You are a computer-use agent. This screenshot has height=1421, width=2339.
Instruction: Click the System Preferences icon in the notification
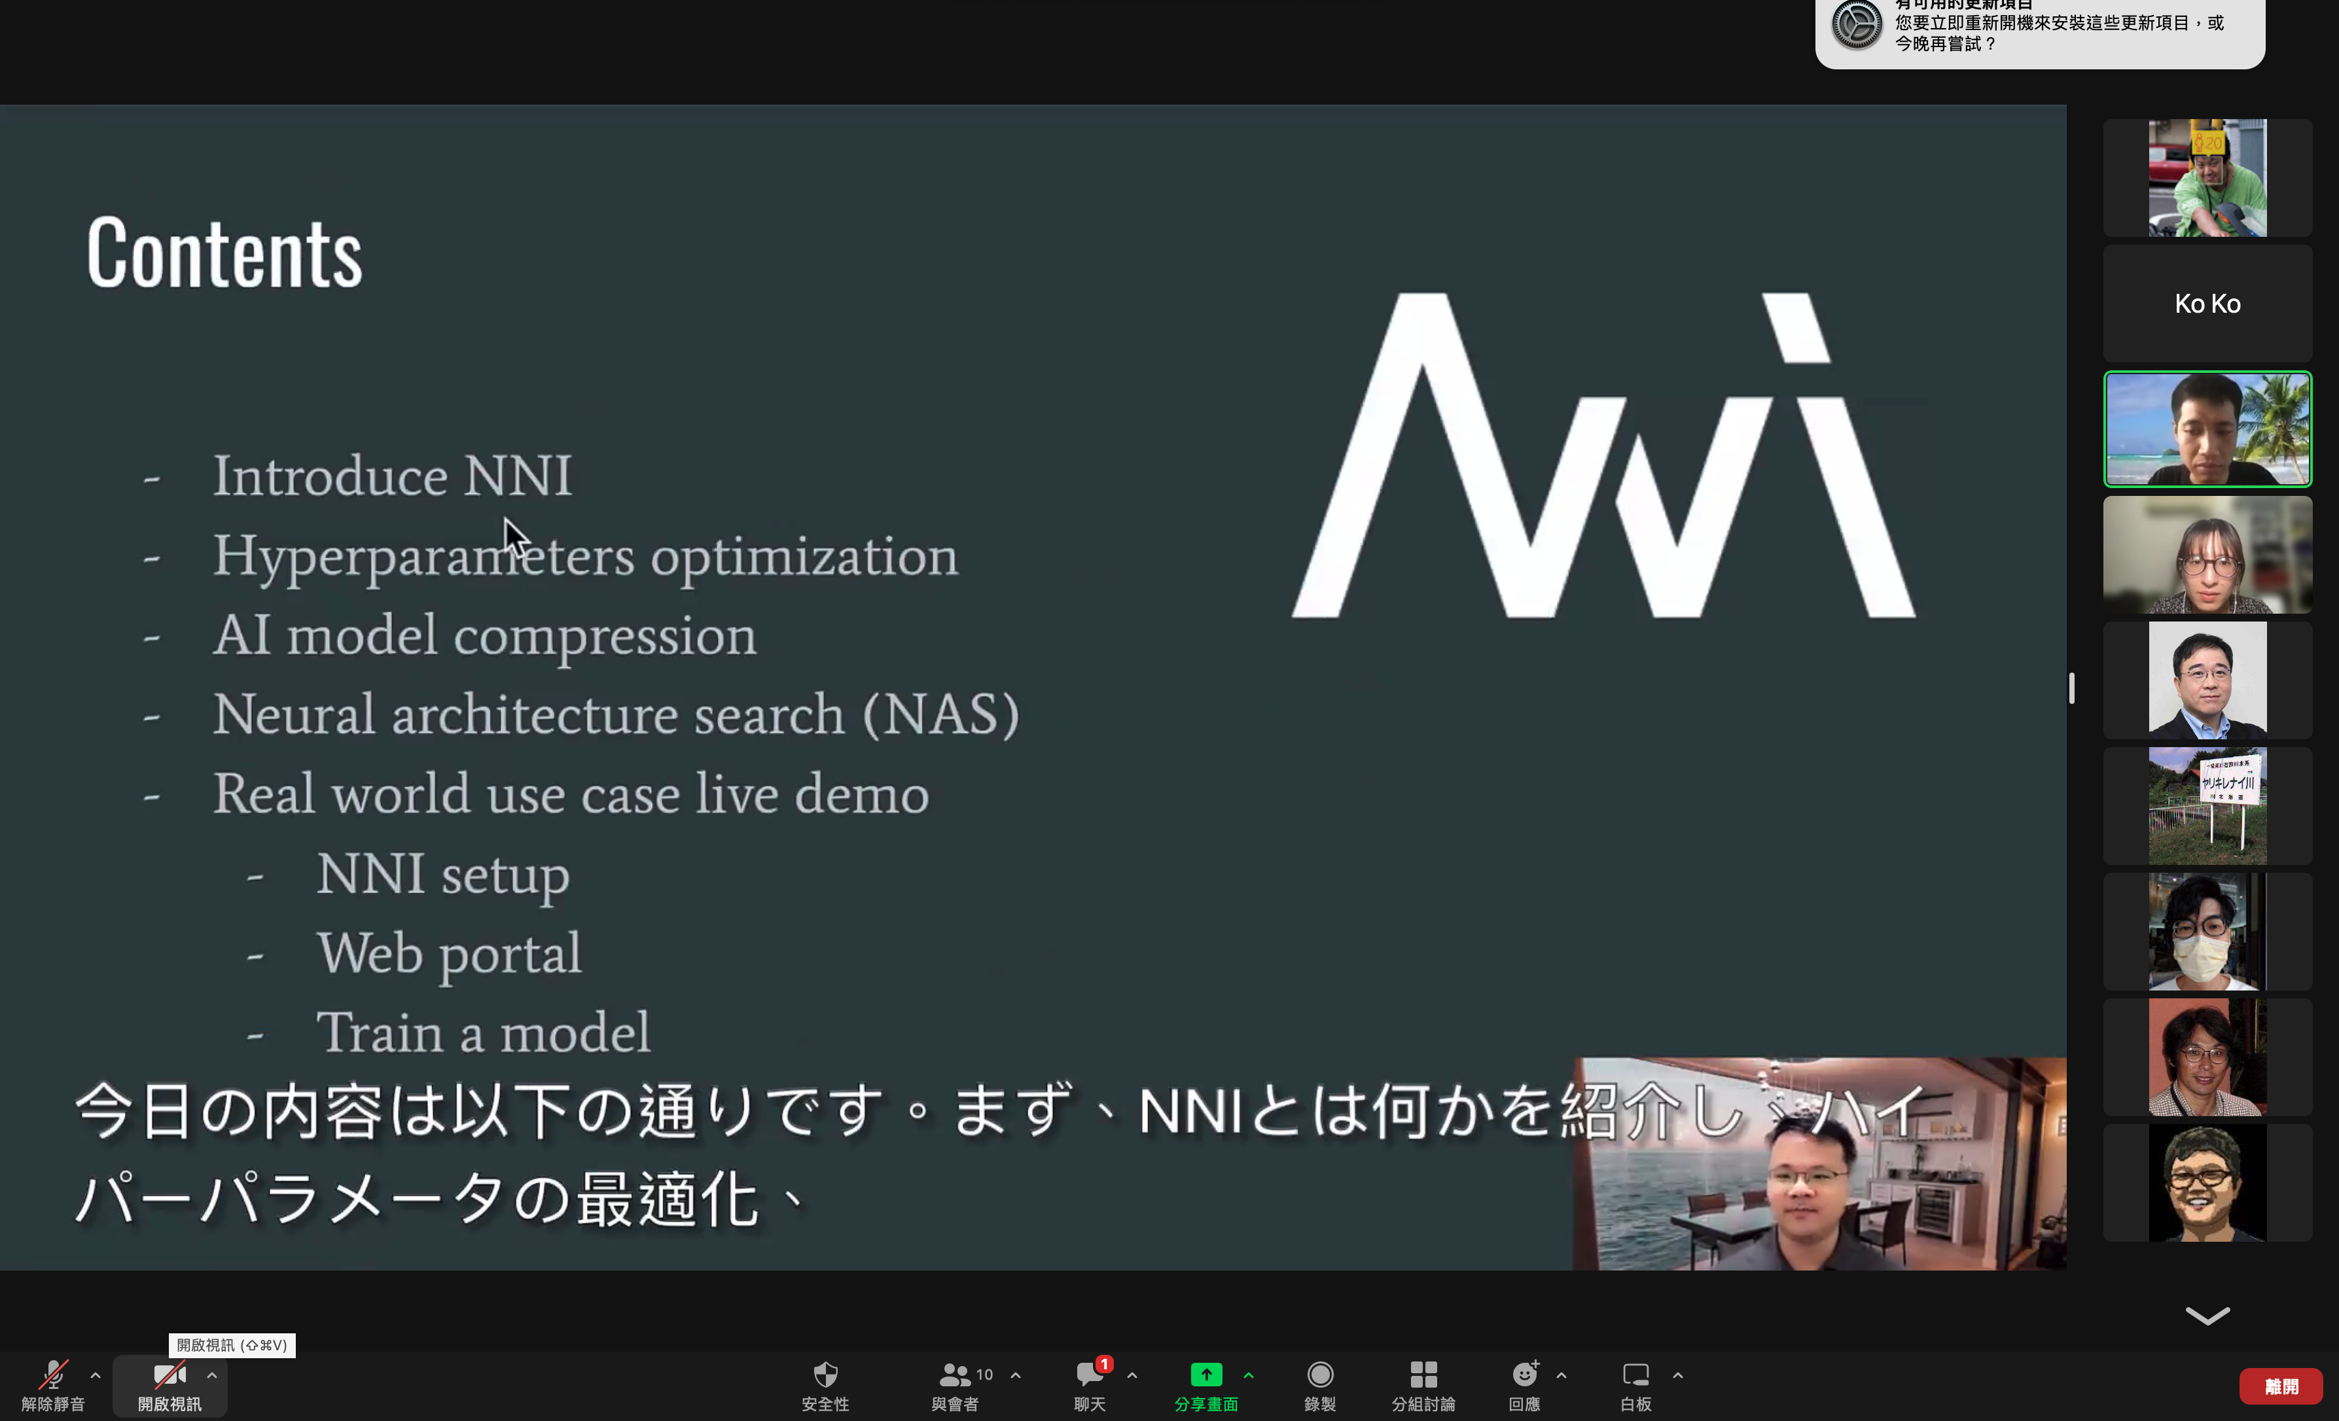click(1857, 25)
